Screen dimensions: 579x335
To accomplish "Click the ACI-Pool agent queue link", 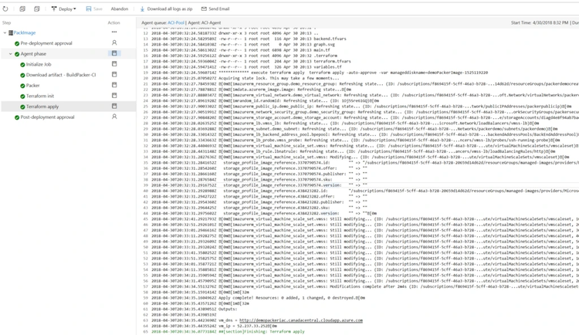I will (x=176, y=23).
